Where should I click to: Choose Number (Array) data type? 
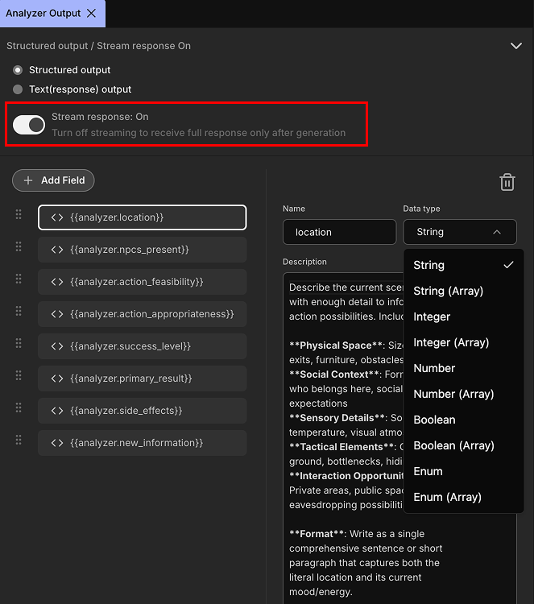[463, 394]
